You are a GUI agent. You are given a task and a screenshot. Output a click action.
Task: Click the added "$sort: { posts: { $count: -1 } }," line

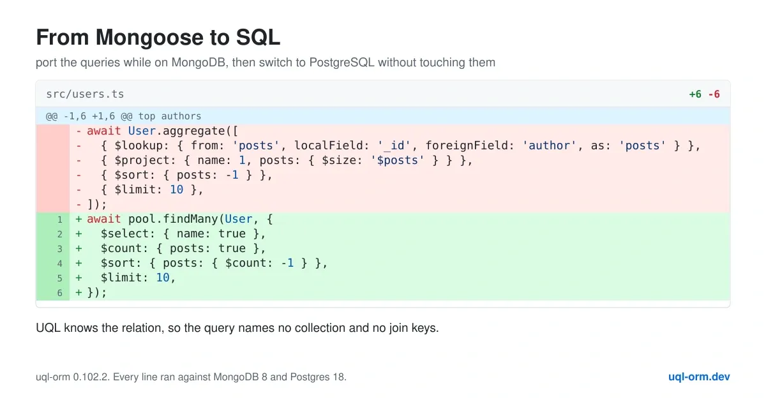[383, 263]
